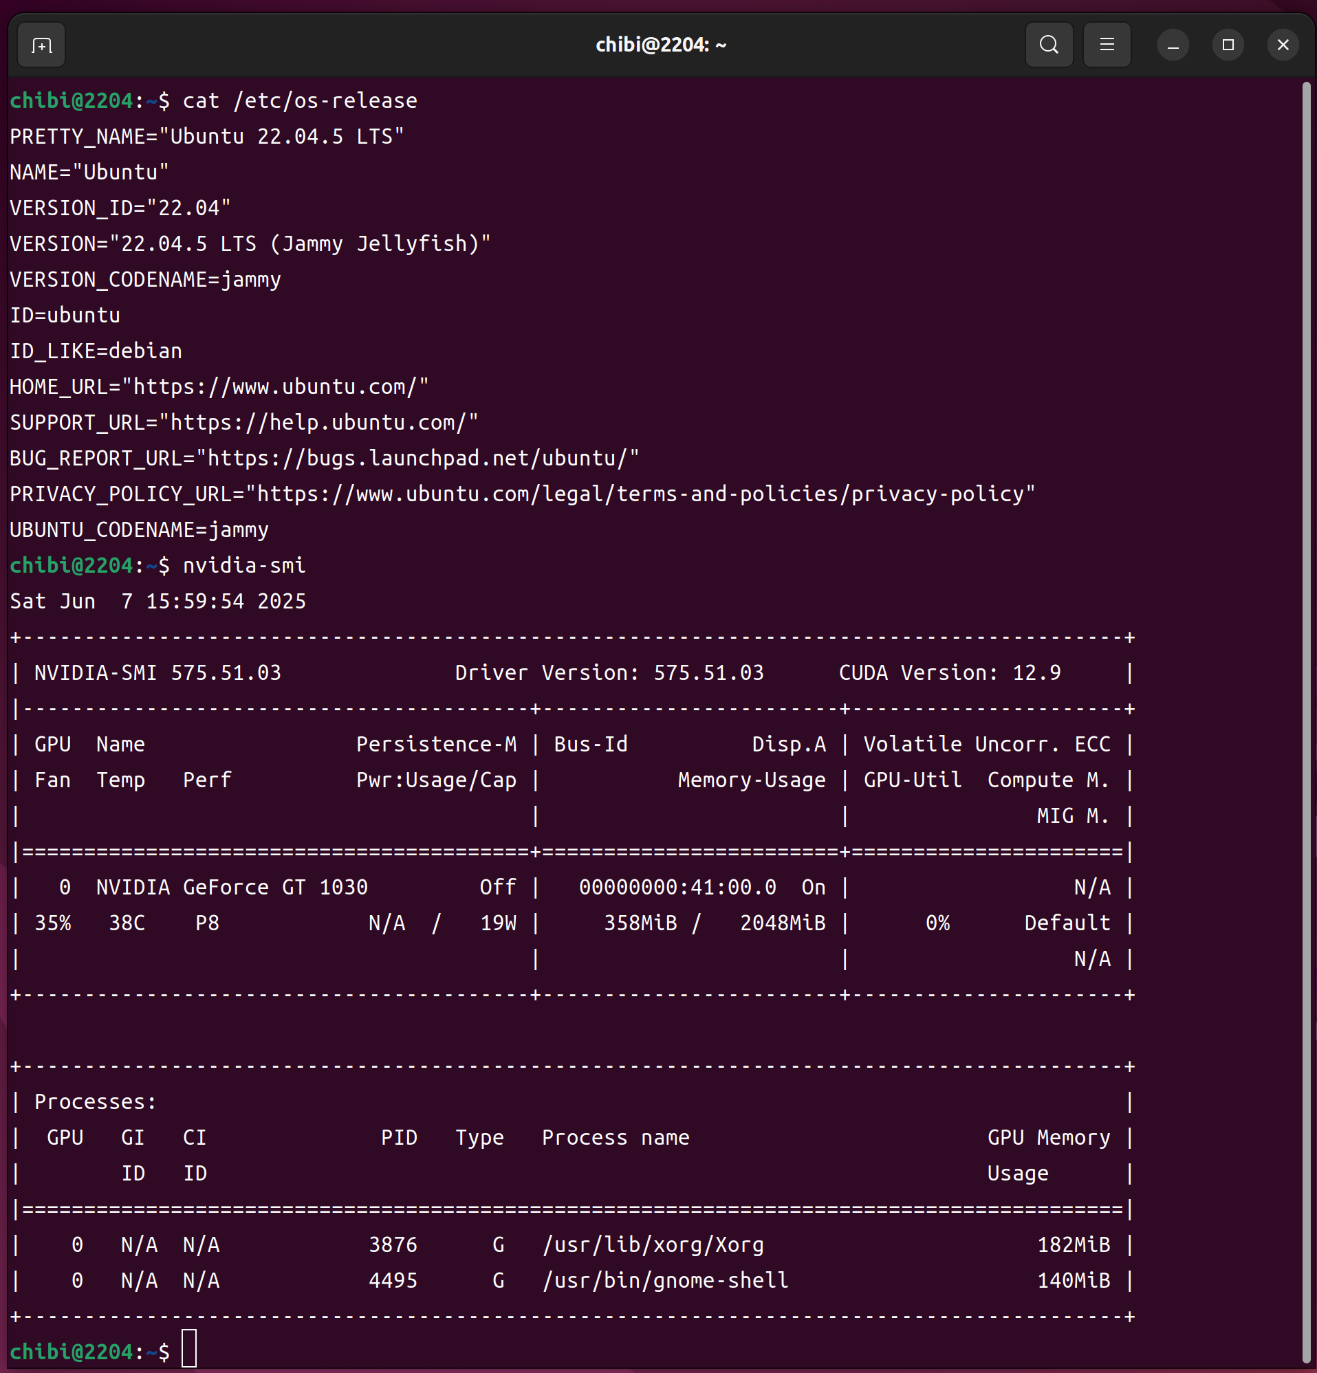Click the https://www.ubuntu.com/ home URL
Viewport: 1317px width, 1373px height.
pos(275,386)
